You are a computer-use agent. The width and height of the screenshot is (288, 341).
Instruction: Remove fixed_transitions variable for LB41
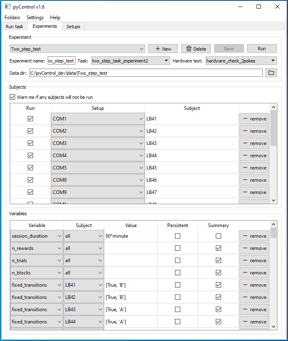[254, 285]
